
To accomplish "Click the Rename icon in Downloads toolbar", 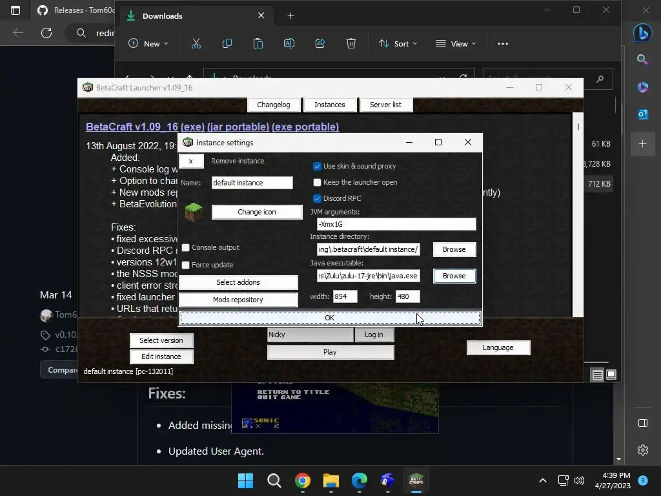I will point(289,43).
